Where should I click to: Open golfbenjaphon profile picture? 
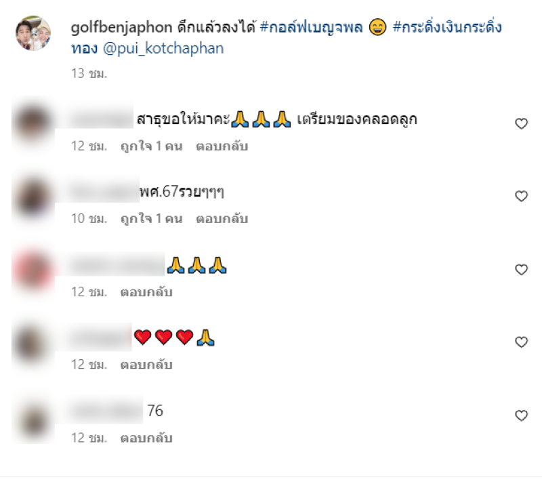33,33
